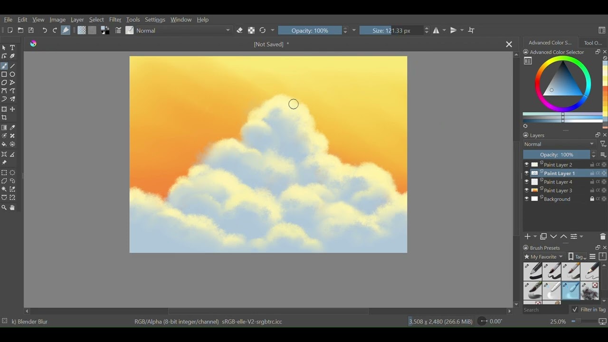Viewport: 608px width, 342px height.
Task: Expand the opacity slider options arrow
Action: [x=354, y=30]
